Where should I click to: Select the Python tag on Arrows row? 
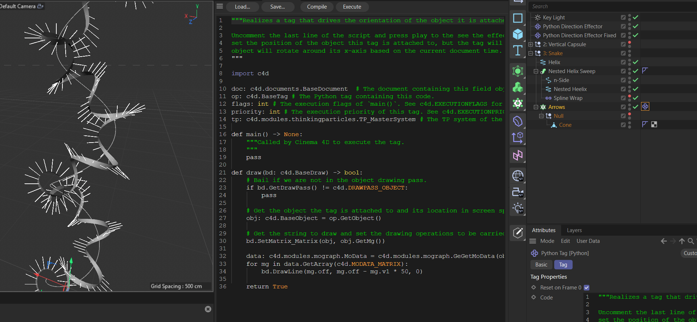(645, 107)
